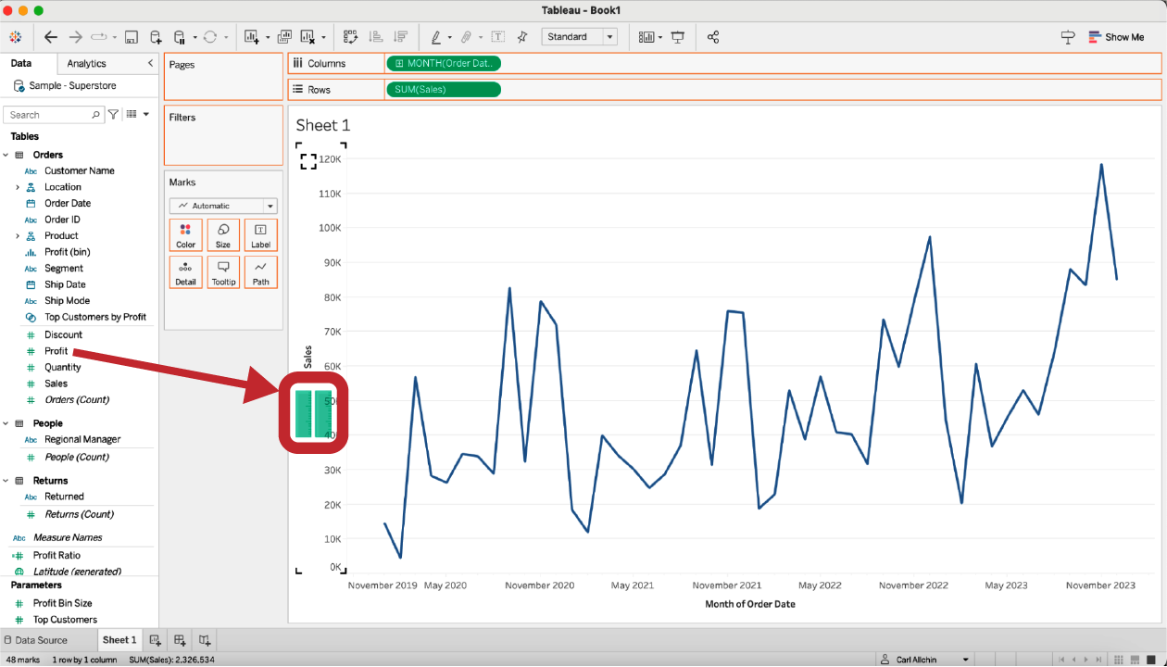
Task: Click the Save icon in toolbar
Action: pyautogui.click(x=132, y=37)
